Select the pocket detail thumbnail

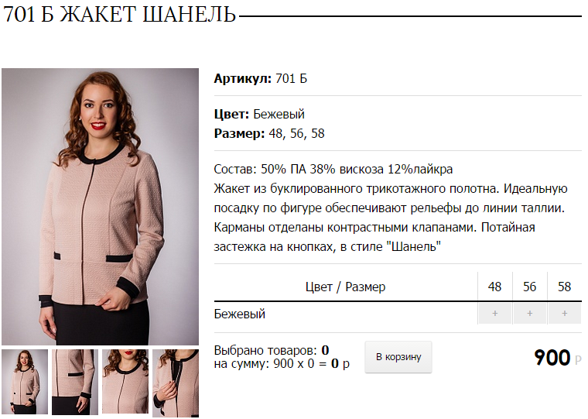(x=75, y=382)
